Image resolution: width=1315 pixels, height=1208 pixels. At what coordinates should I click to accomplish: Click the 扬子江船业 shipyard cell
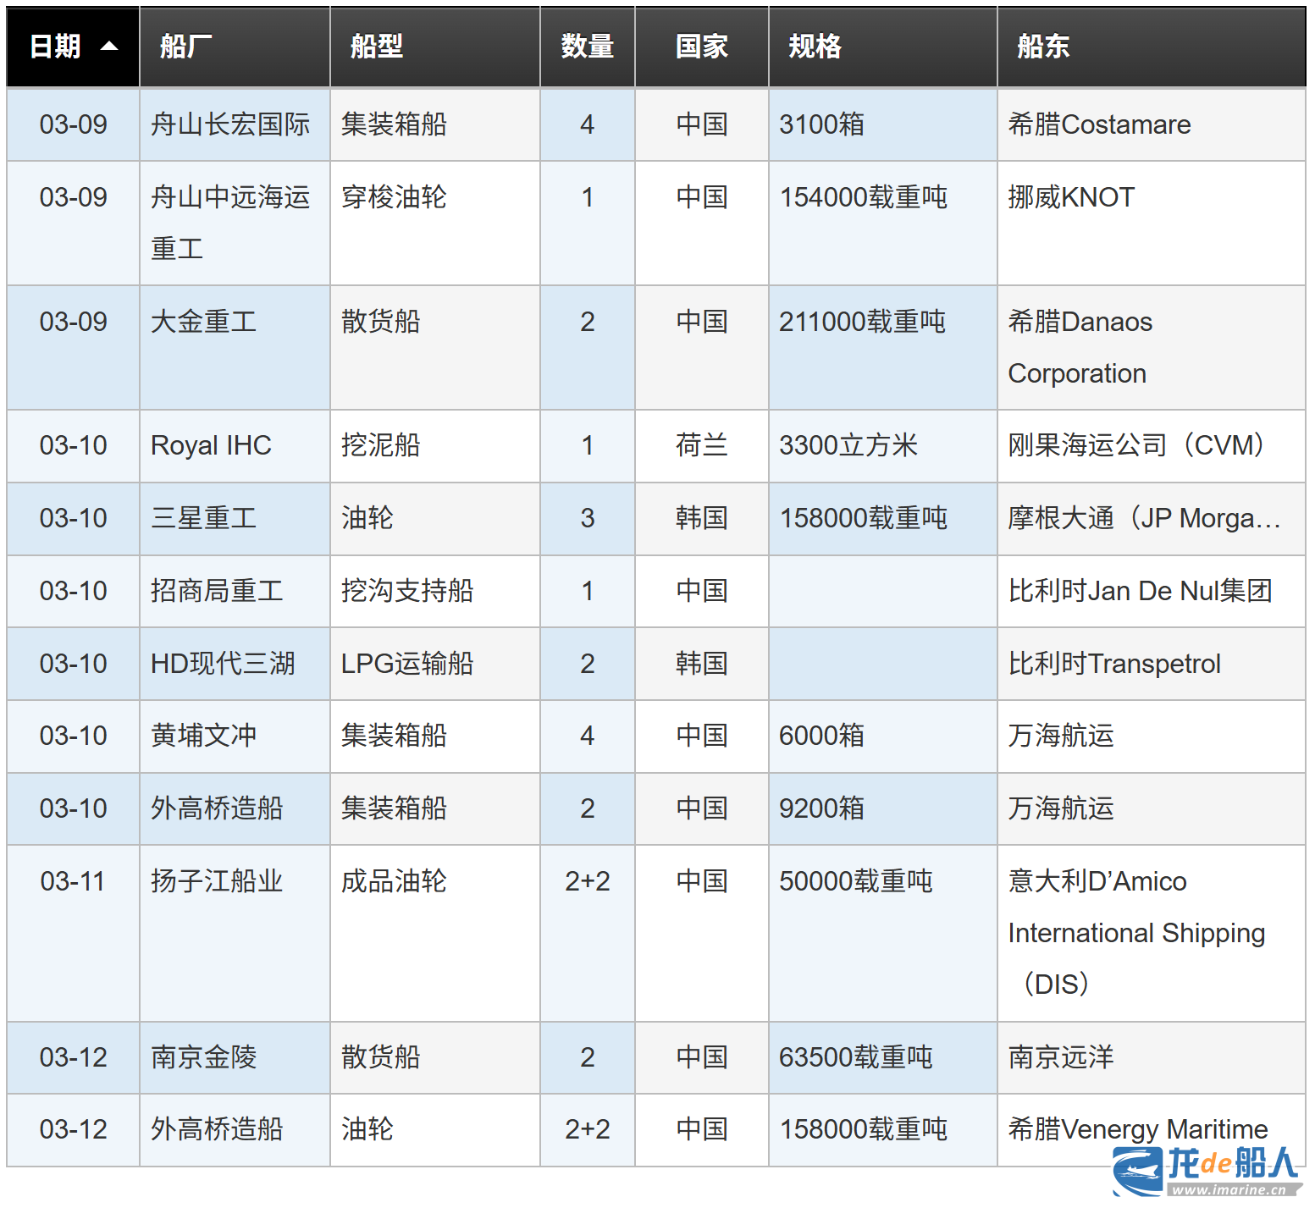[217, 881]
